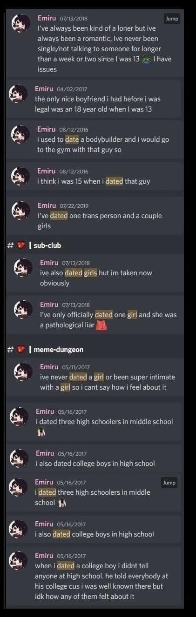Click the avatar beside the pathological liar message

point(23,310)
